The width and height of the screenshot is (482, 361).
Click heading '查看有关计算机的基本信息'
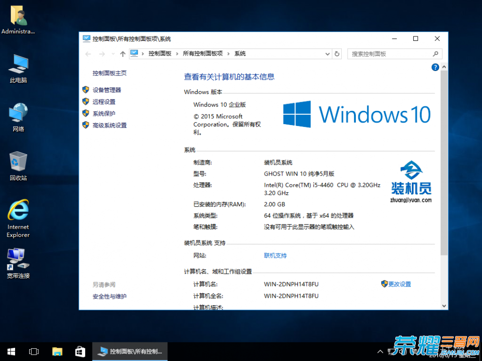pyautogui.click(x=229, y=77)
